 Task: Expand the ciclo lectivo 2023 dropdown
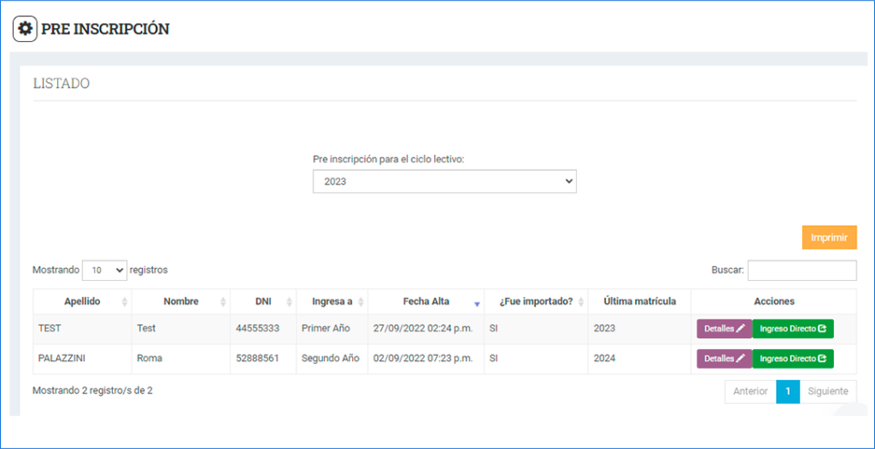[x=444, y=182]
